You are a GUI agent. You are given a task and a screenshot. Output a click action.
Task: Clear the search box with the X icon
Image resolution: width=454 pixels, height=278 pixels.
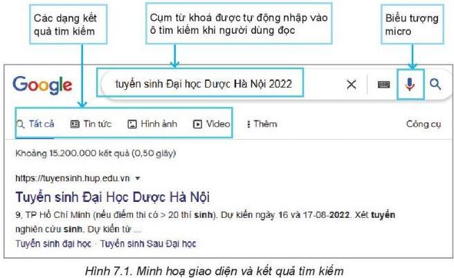click(x=351, y=85)
